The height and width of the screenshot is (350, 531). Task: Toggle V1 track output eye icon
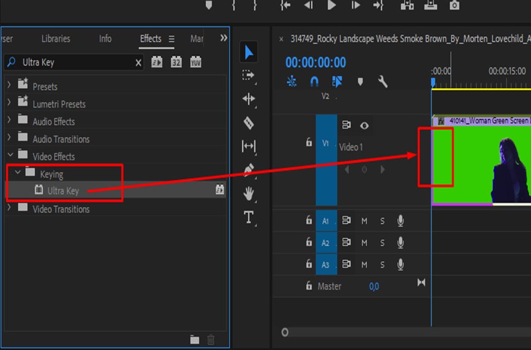click(364, 126)
